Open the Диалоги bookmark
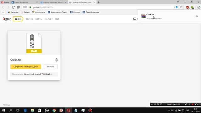The image size is (201, 113). pos(75,12)
